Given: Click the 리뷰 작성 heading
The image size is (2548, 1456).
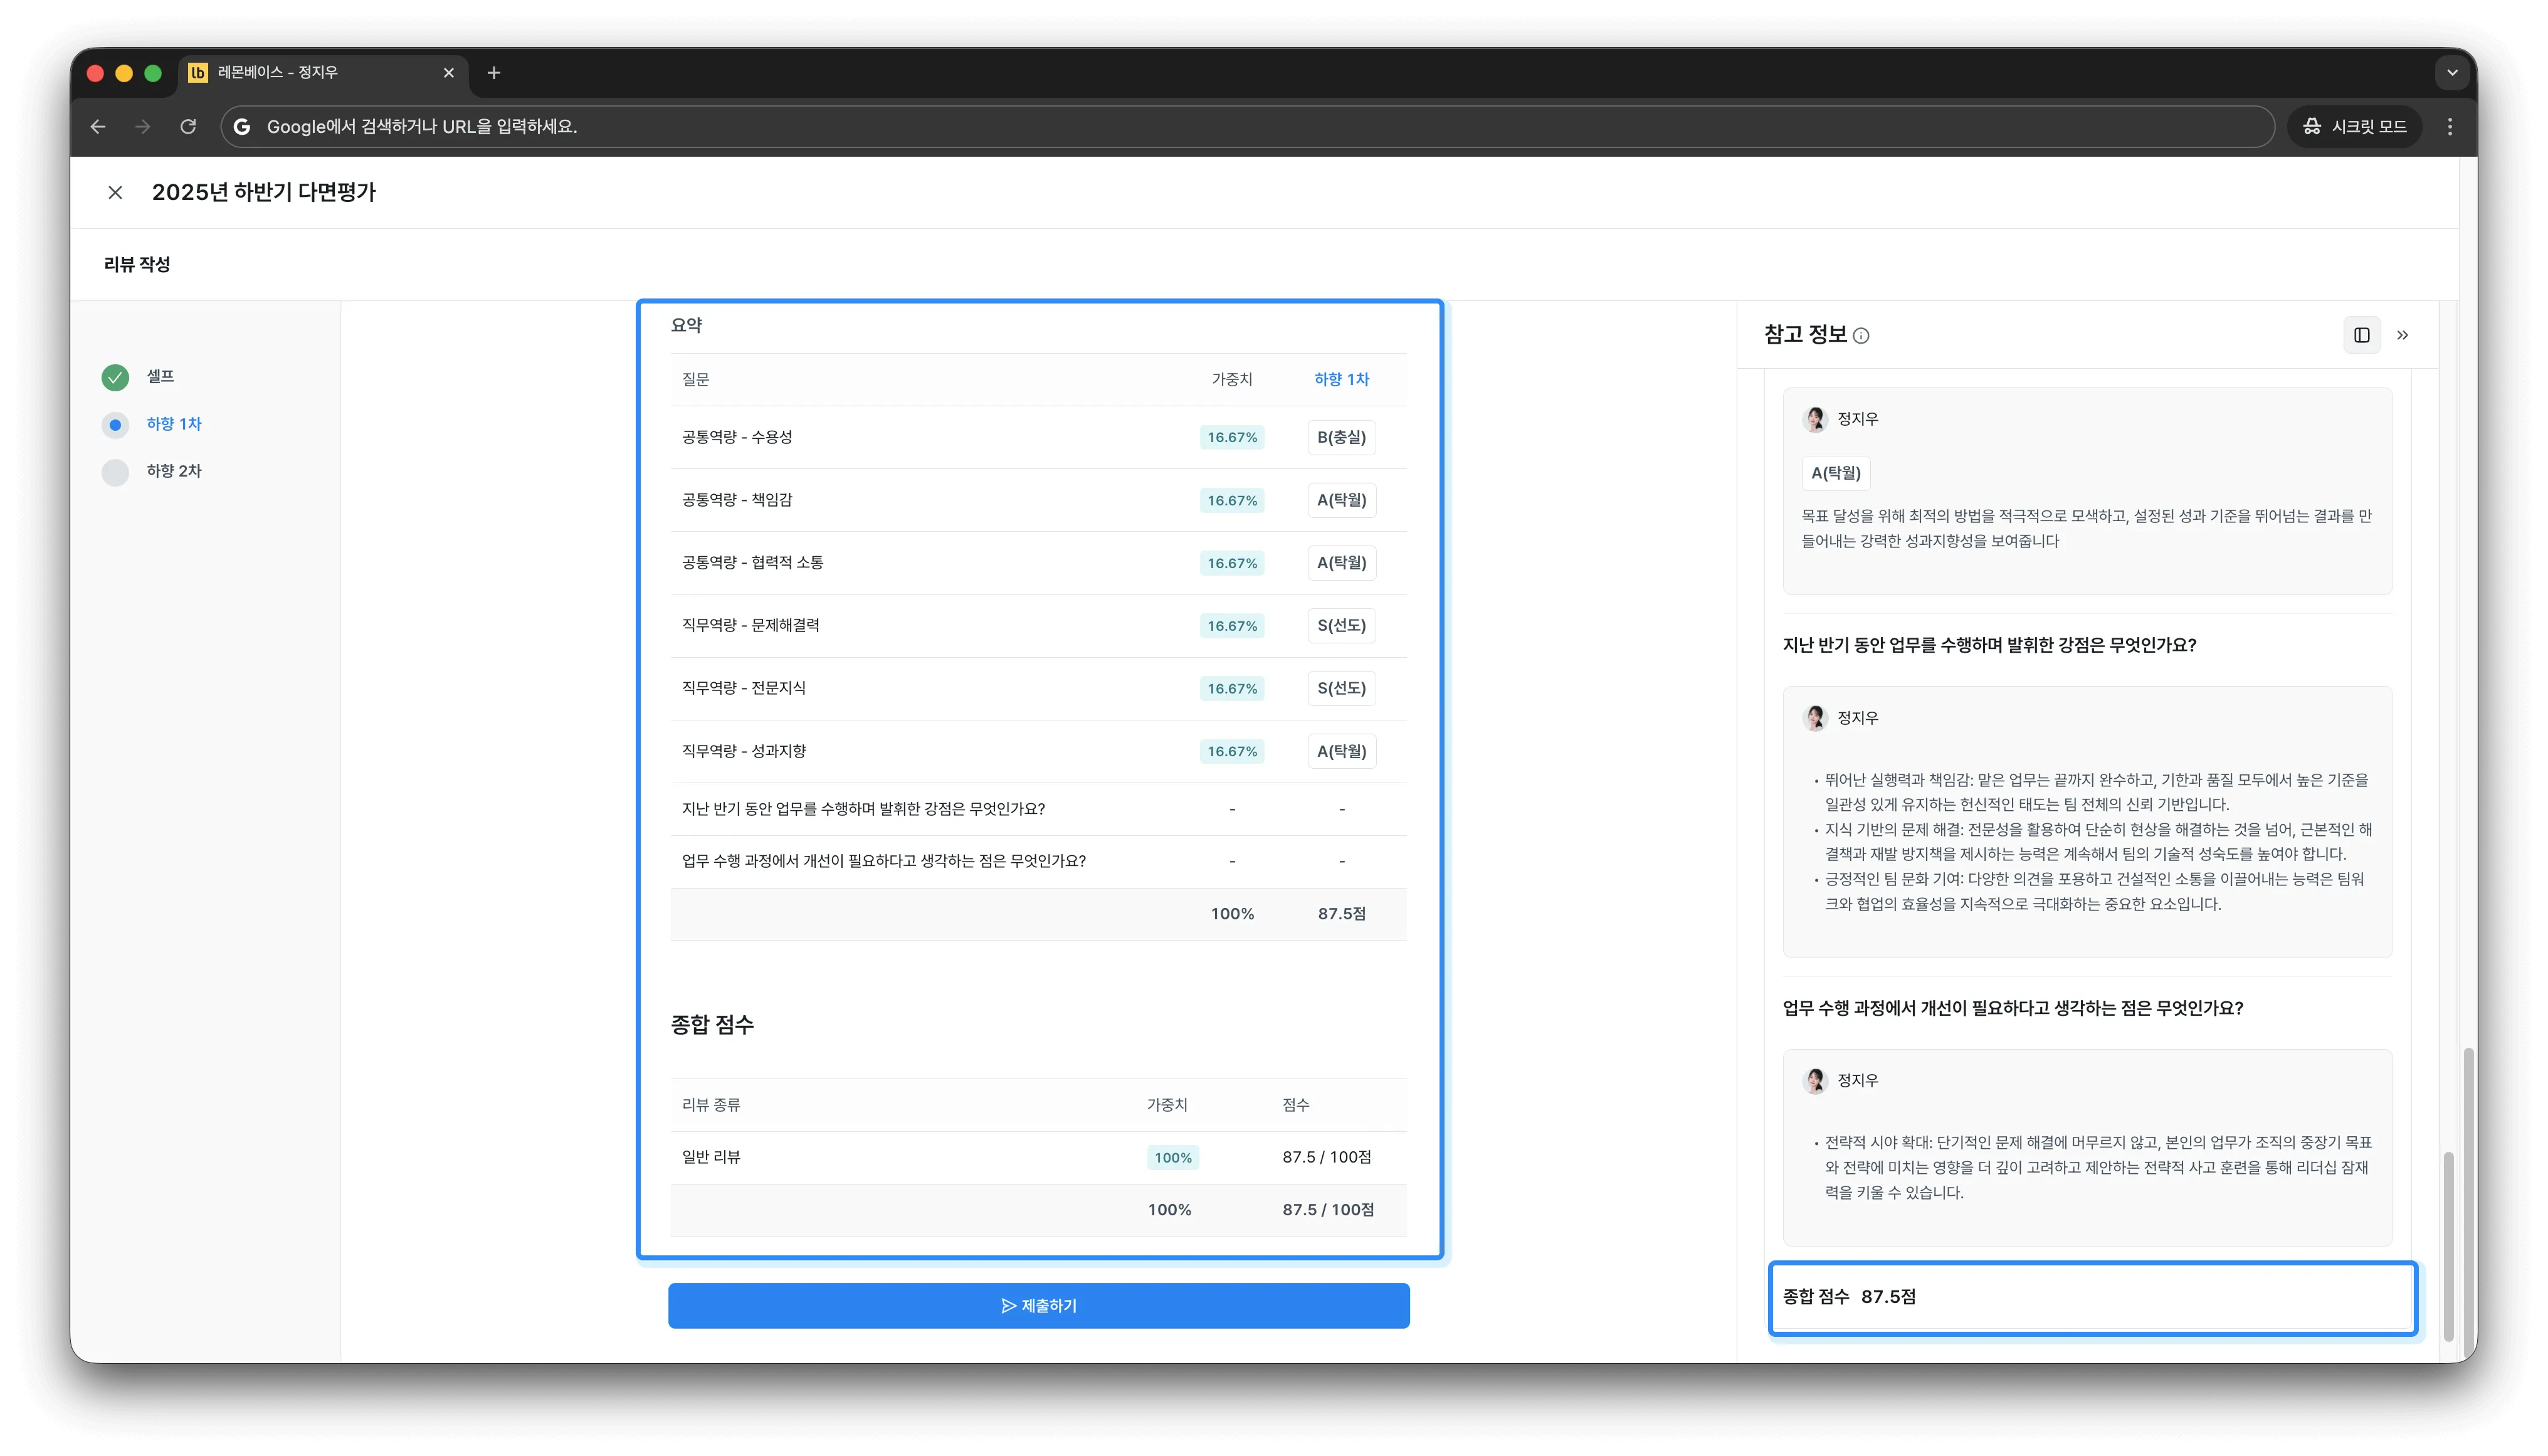Looking at the screenshot, I should (137, 264).
